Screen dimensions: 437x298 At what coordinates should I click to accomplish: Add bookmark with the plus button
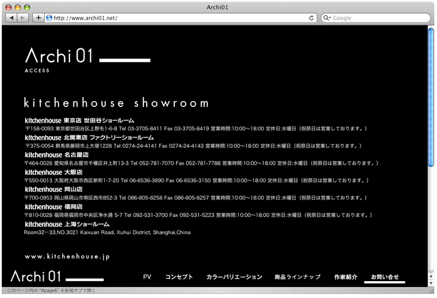[x=38, y=18]
